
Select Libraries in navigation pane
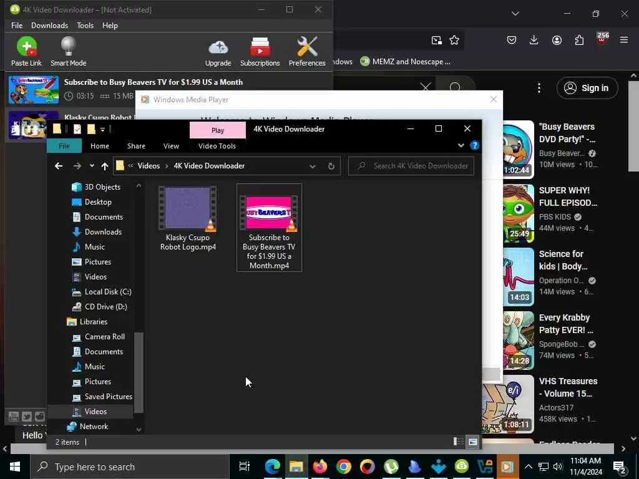pos(87,322)
